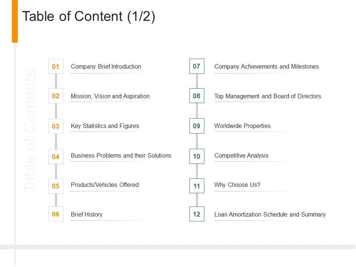
Task: Click the blue 07 number box
Action: click(197, 66)
